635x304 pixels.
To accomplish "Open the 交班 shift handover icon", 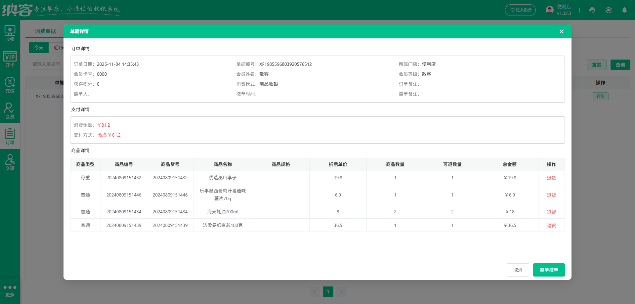I will [x=10, y=162].
